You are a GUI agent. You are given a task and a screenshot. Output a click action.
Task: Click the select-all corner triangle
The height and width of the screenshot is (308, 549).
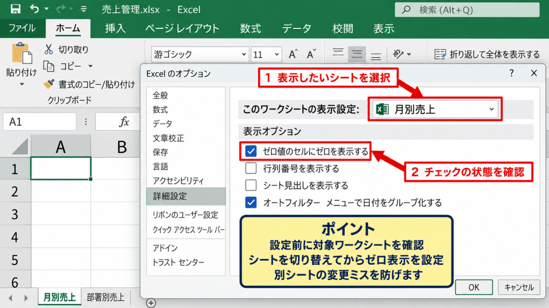coord(20,146)
